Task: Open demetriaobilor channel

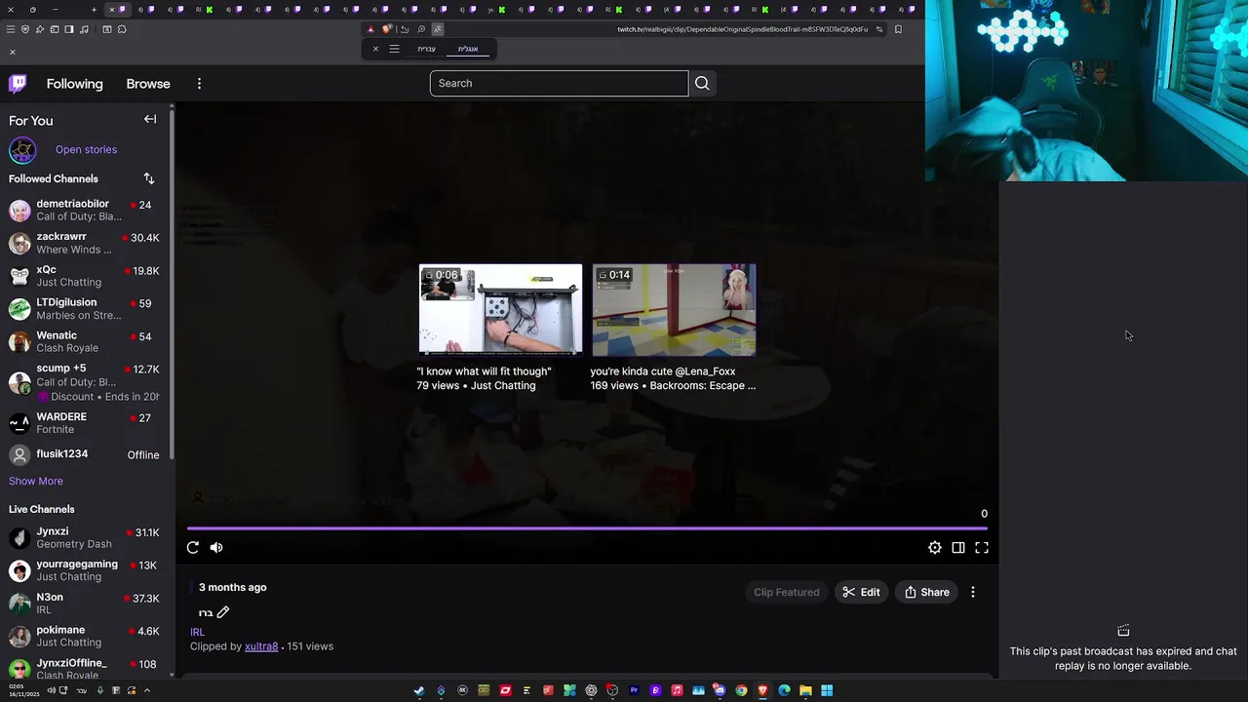Action: click(86, 210)
